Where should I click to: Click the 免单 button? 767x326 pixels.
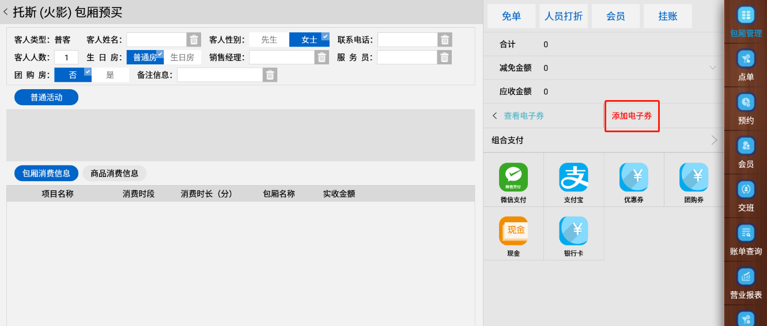coord(511,16)
